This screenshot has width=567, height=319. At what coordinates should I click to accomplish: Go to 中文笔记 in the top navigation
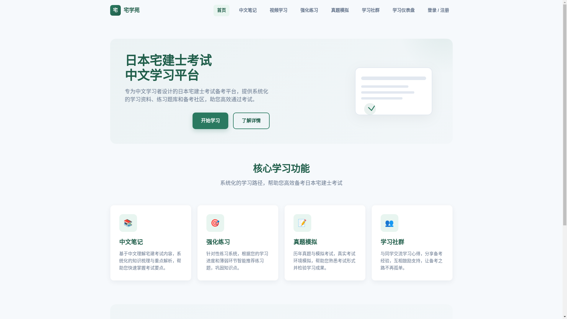[x=247, y=10]
